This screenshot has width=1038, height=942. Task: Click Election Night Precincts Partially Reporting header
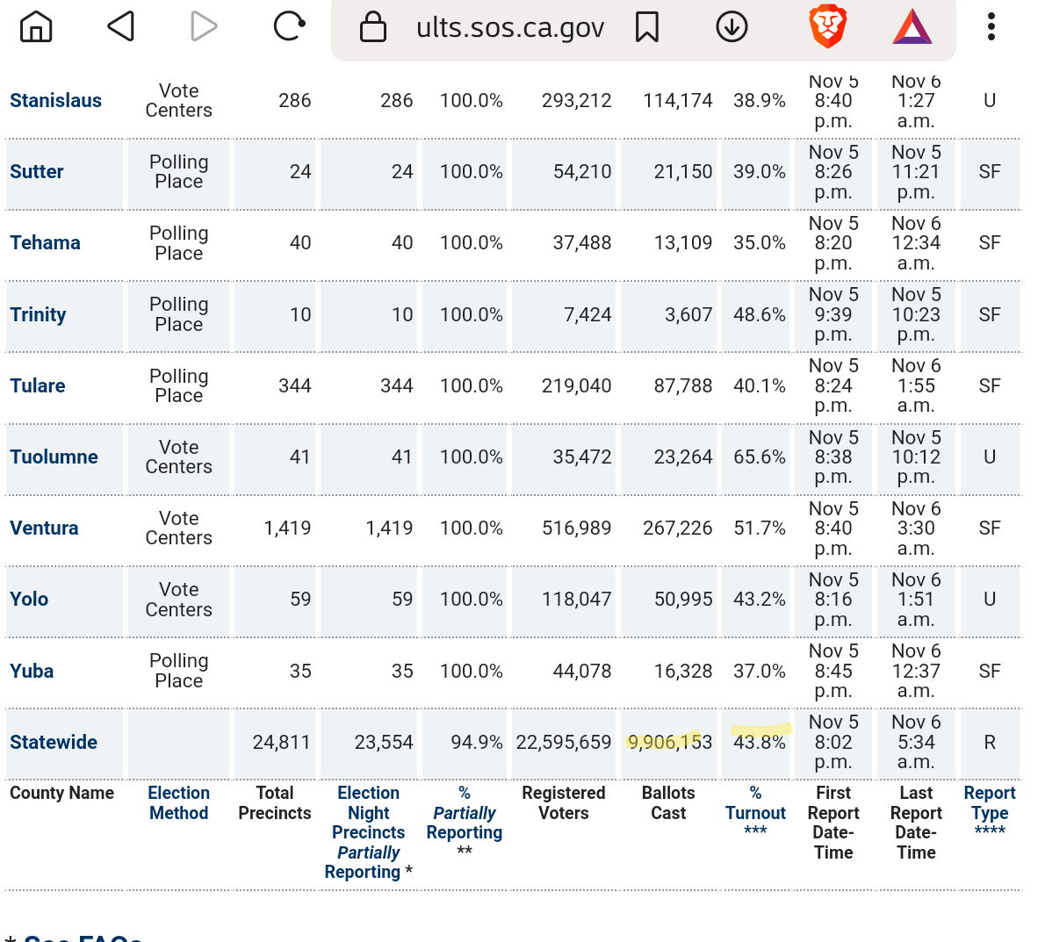click(x=369, y=832)
